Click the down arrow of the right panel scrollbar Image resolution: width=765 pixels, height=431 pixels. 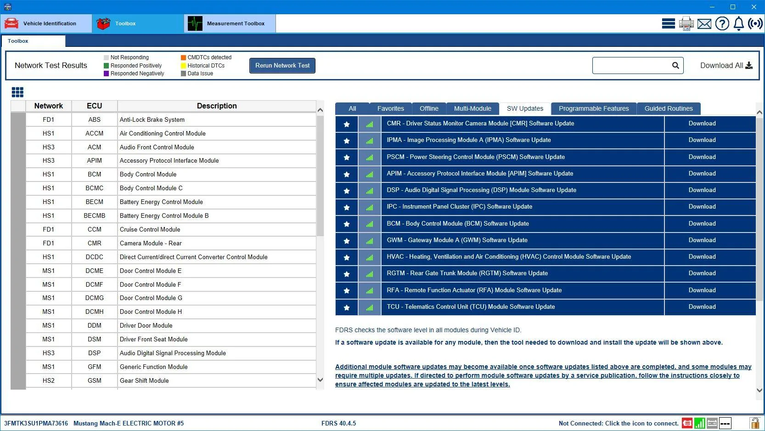click(x=759, y=390)
